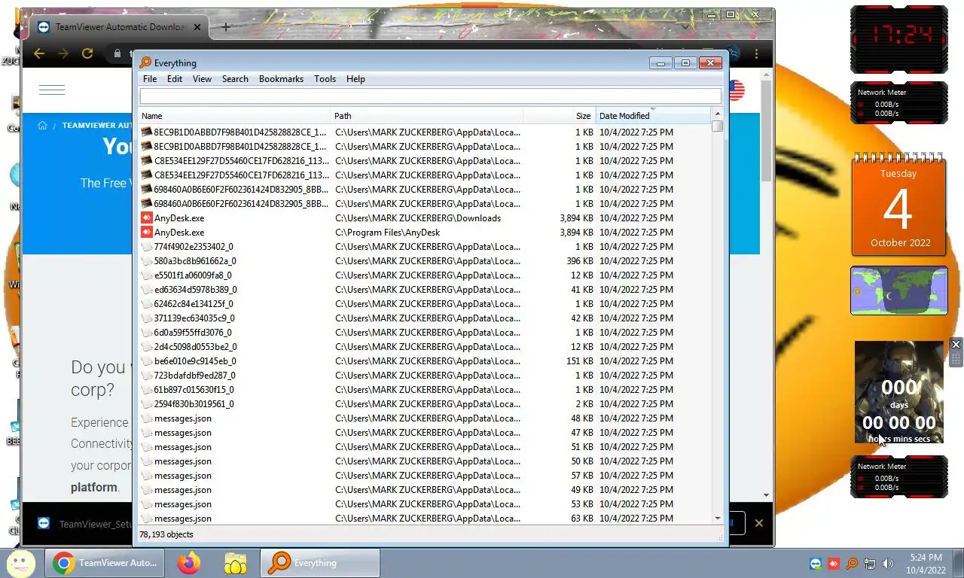Select file 371139ec634035c9_0
Image resolution: width=964 pixels, height=578 pixels.
point(194,318)
